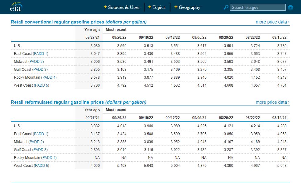Open East Coast PADD 1 in reformulated table

(x=40, y=134)
